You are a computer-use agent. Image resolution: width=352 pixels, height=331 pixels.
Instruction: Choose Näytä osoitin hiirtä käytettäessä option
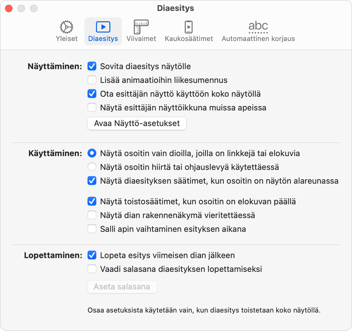click(x=92, y=167)
